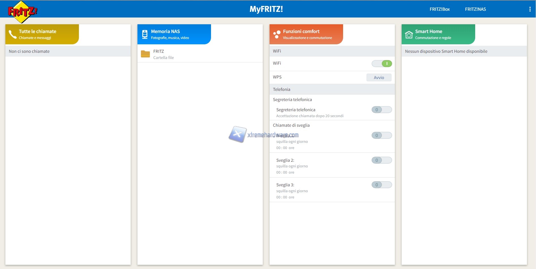Open the Smart Home panel title
The image size is (536, 269).
point(429,31)
